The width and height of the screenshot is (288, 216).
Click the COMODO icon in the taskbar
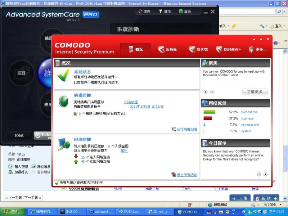189,212
